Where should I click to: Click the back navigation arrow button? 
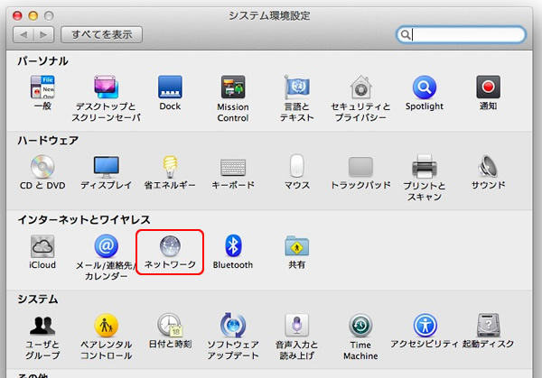(x=26, y=35)
